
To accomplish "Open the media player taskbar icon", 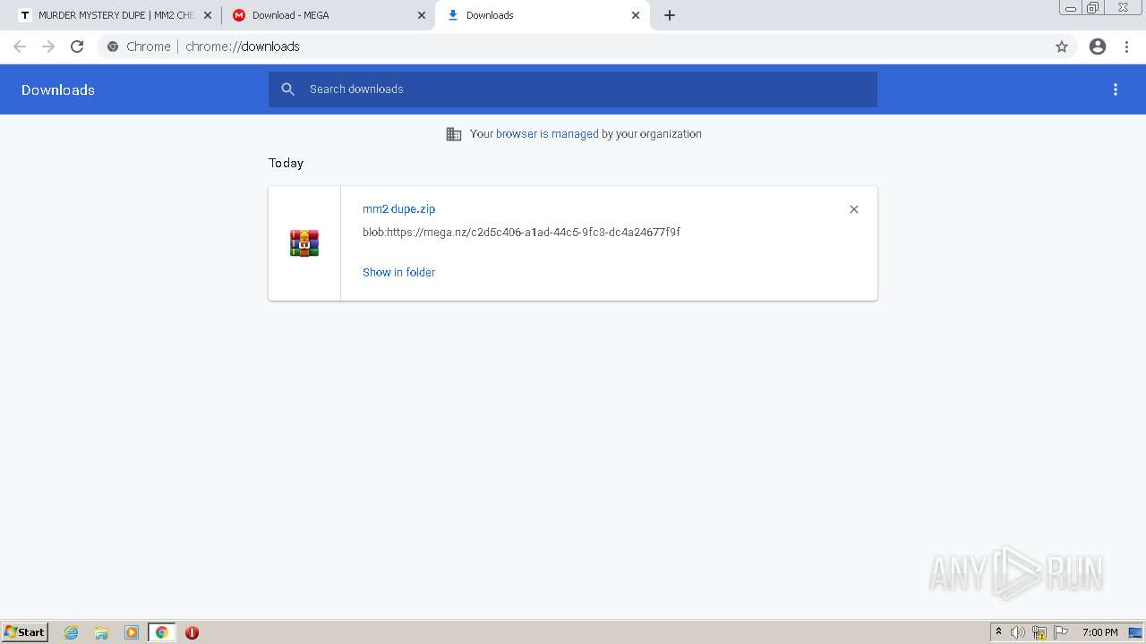I will click(x=132, y=632).
